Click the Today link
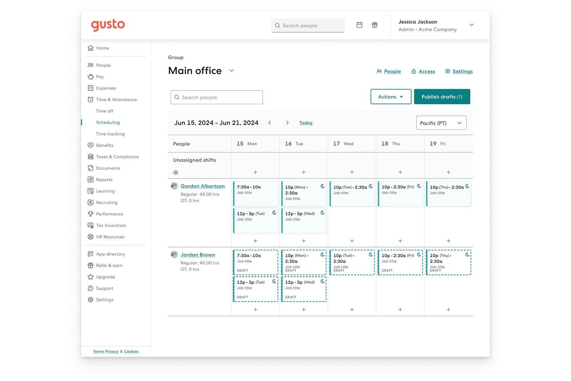571x381 pixels. tap(306, 123)
